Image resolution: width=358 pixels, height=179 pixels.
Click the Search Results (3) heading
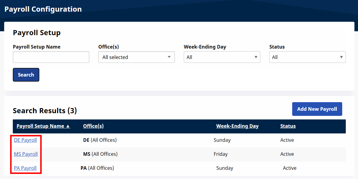[x=45, y=111]
